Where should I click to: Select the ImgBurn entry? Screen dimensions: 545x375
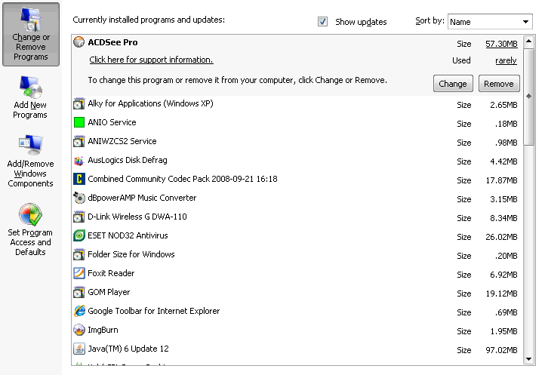pos(297,330)
